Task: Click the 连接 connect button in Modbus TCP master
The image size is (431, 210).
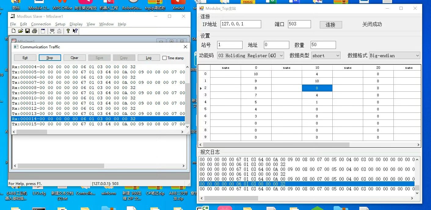Action: click(x=331, y=25)
